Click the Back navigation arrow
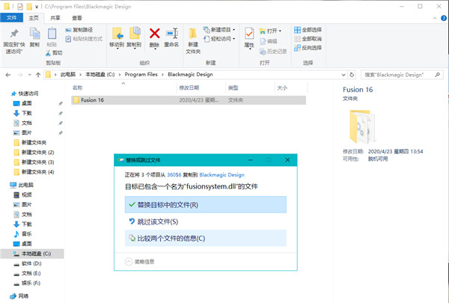The image size is (449, 303). click(x=8, y=75)
